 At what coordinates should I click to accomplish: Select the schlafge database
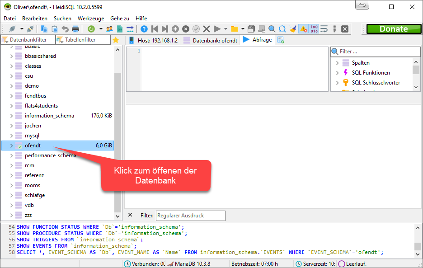[35, 195]
